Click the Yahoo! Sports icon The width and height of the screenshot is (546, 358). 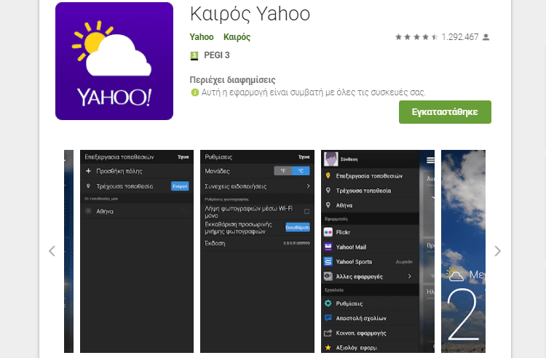tap(328, 262)
